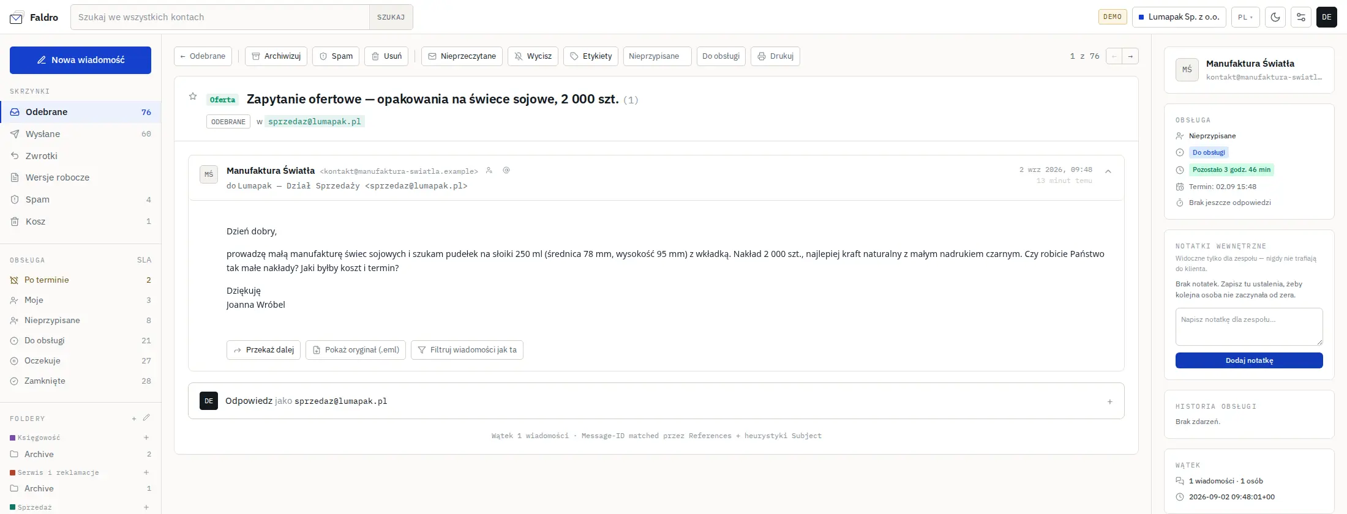Focus the Szukaj we wszystkich kontach search field

[220, 17]
